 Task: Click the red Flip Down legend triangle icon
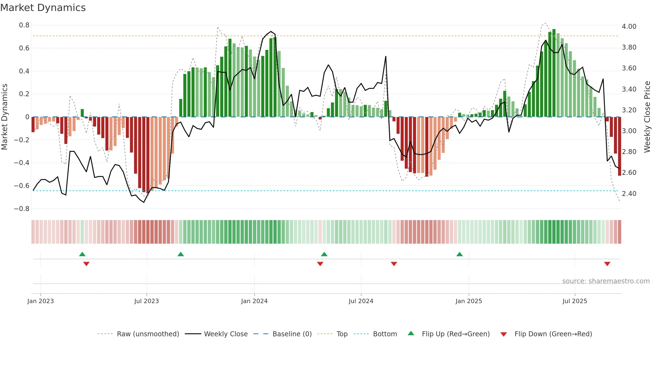tap(504, 334)
